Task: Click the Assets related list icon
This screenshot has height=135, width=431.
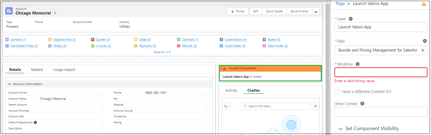Action: pyautogui.click(x=264, y=40)
